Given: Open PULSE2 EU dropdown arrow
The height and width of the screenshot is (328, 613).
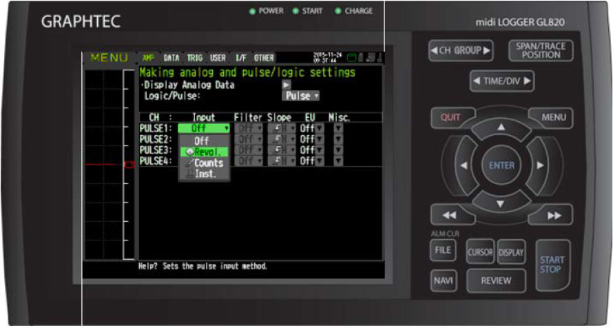Looking at the screenshot, I should (x=320, y=139).
